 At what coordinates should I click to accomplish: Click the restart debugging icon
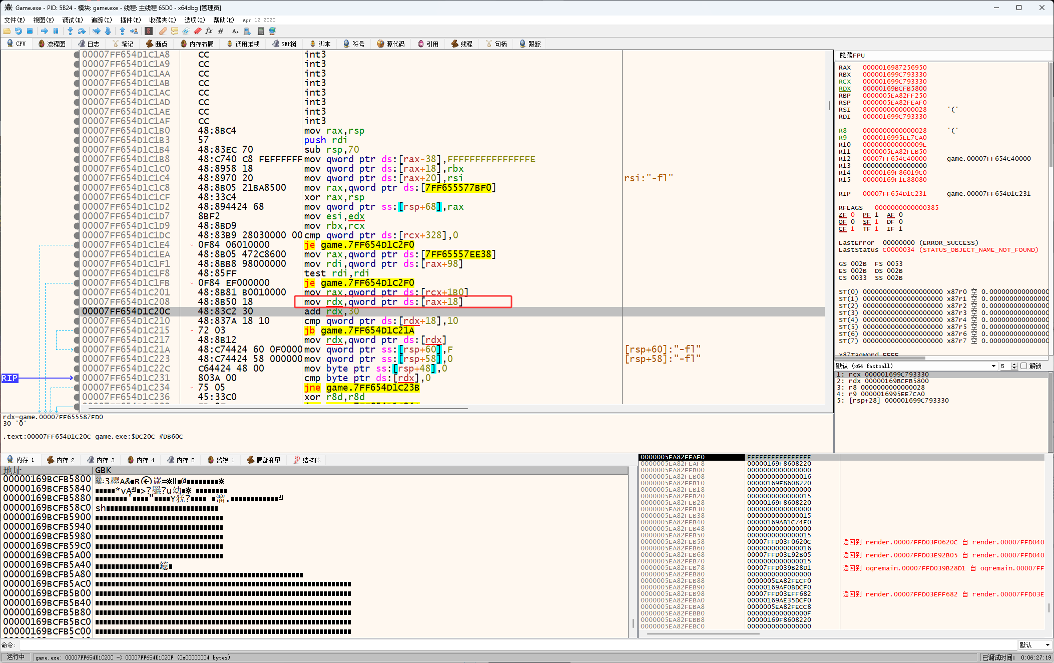point(18,31)
